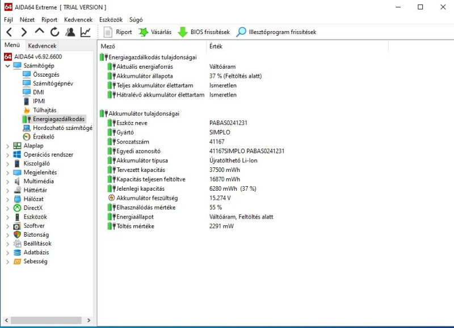Select the IPMI server icon
The height and width of the screenshot is (328, 454).
click(27, 101)
